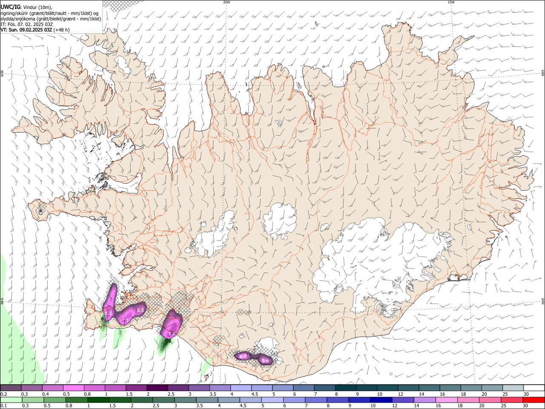This screenshot has height=409, width=545.
Task: Click the darkest purple swatch between 2 and 2.5
Action: (x=157, y=388)
